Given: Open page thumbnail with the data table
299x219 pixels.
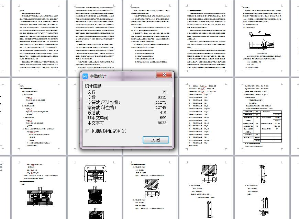Looking at the screenshot, I should point(262,117).
